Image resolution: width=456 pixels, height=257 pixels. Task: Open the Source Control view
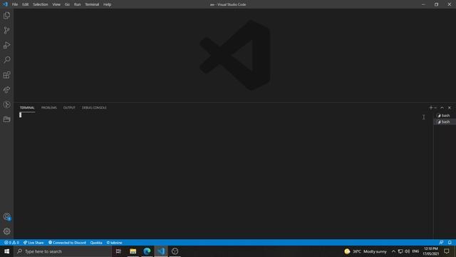6,30
